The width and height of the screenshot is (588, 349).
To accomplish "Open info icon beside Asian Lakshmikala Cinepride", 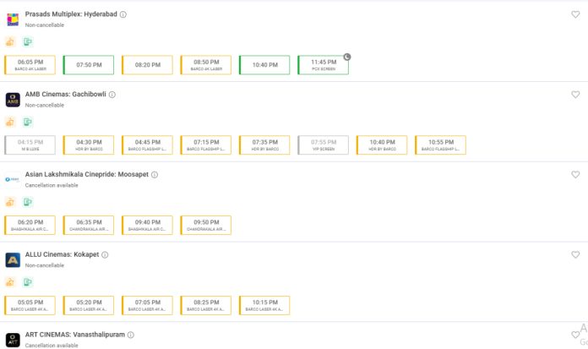I will pos(155,174).
